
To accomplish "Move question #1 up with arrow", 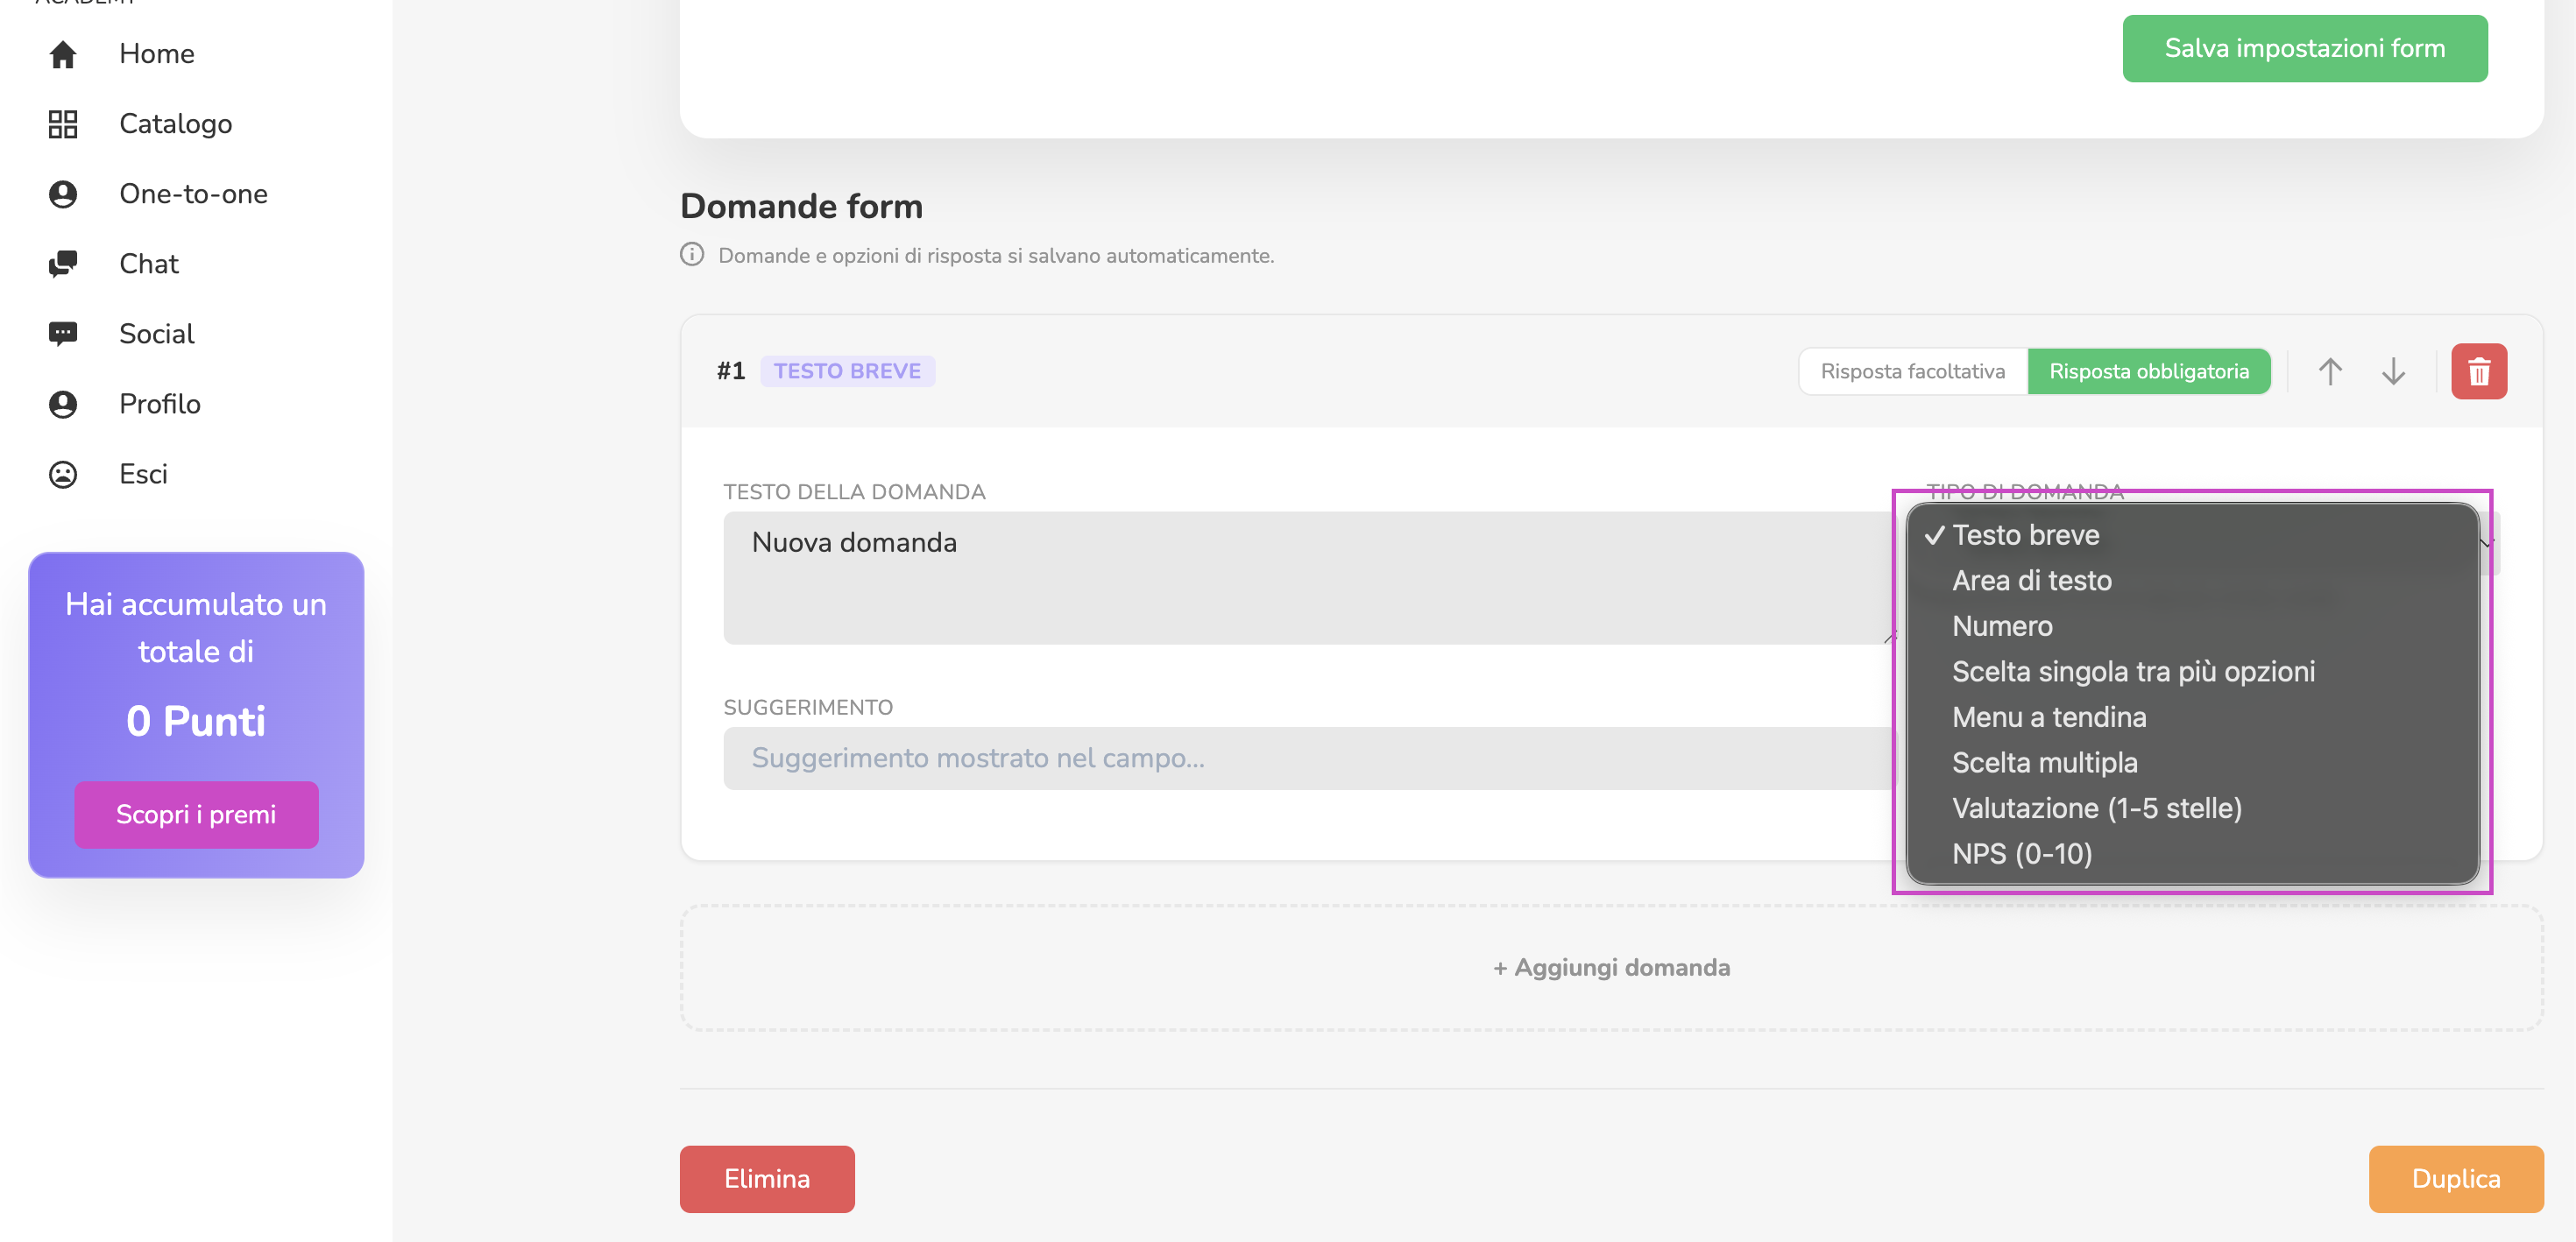I will pos(2330,372).
